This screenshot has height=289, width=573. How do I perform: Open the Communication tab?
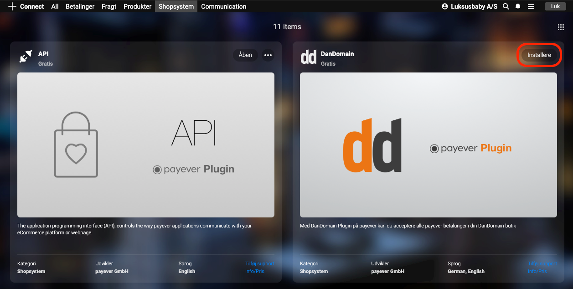tap(224, 6)
